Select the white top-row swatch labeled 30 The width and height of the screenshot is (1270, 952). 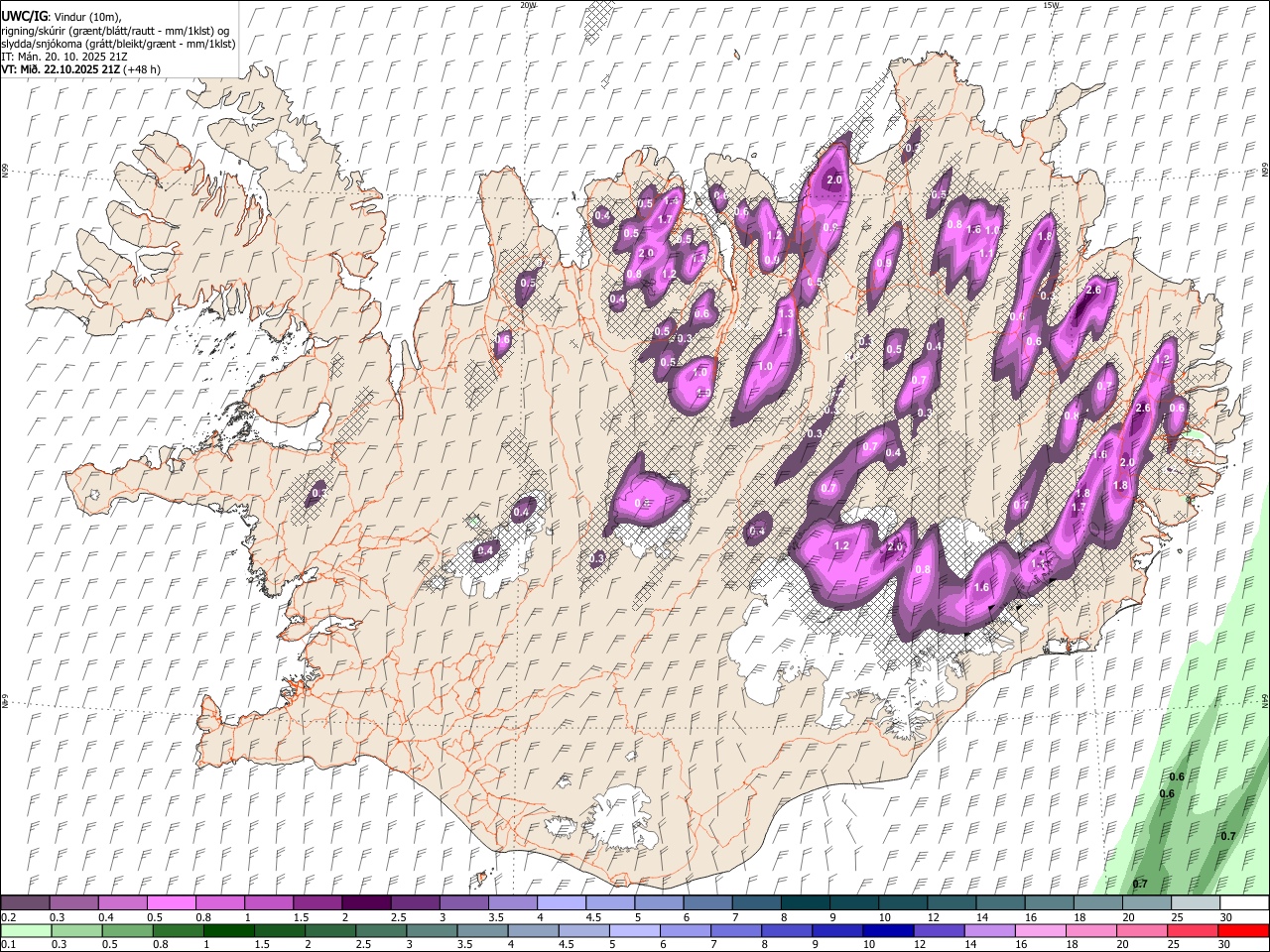[1244, 902]
